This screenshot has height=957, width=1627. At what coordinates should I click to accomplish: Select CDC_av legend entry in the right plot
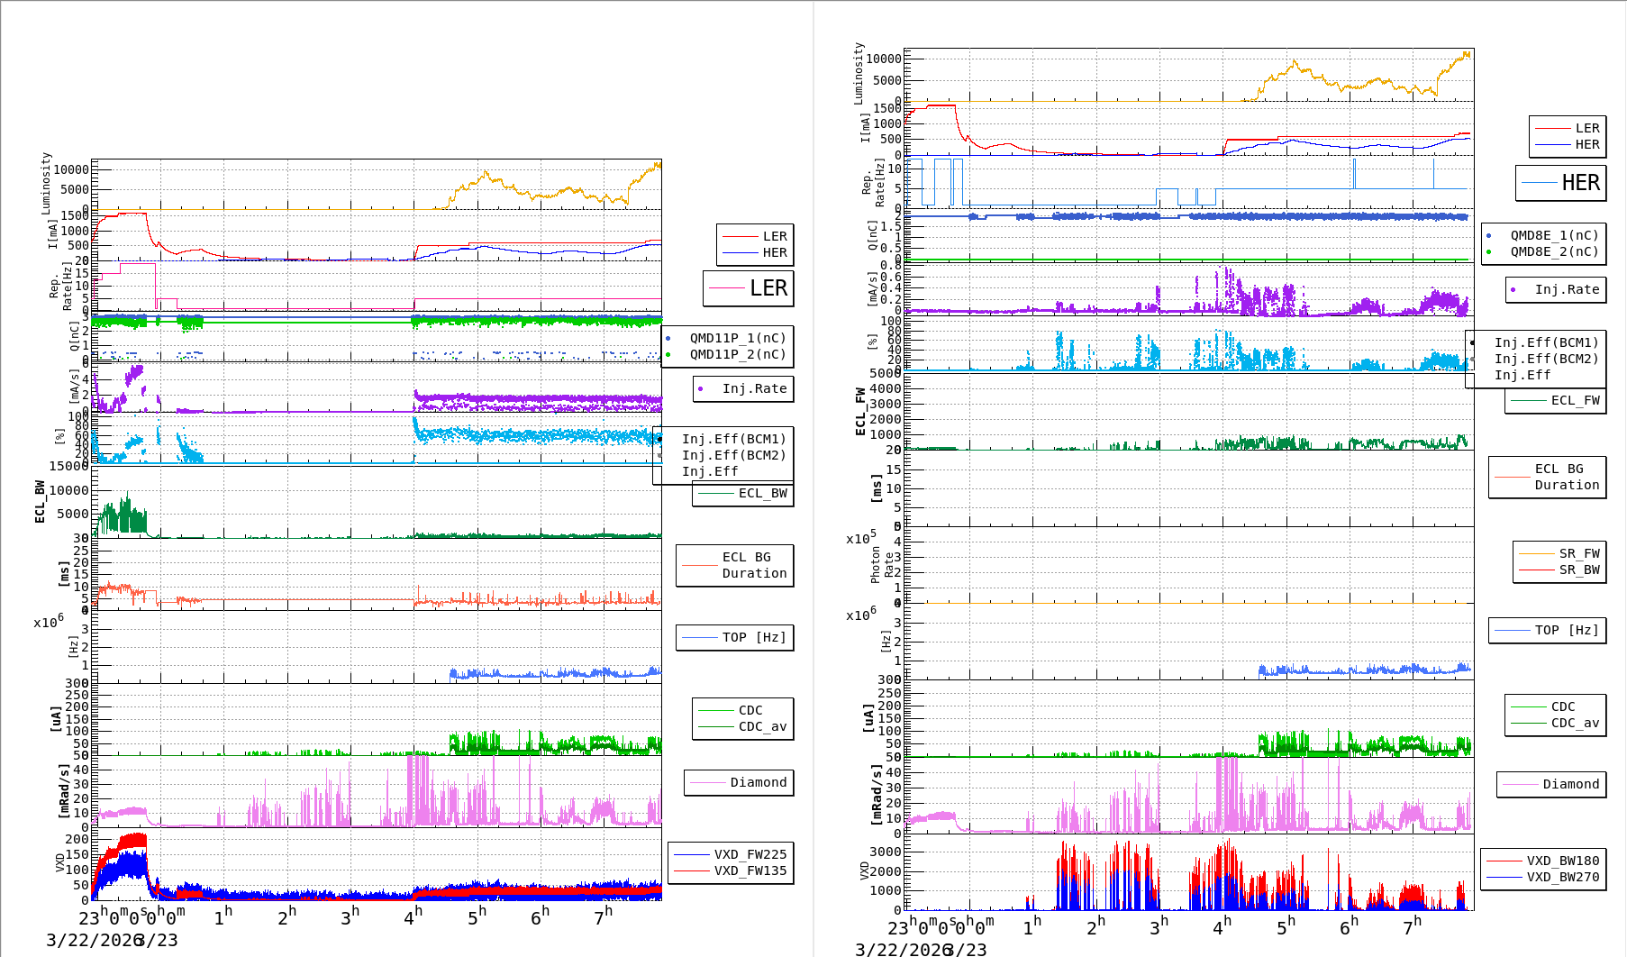pos(1574,723)
